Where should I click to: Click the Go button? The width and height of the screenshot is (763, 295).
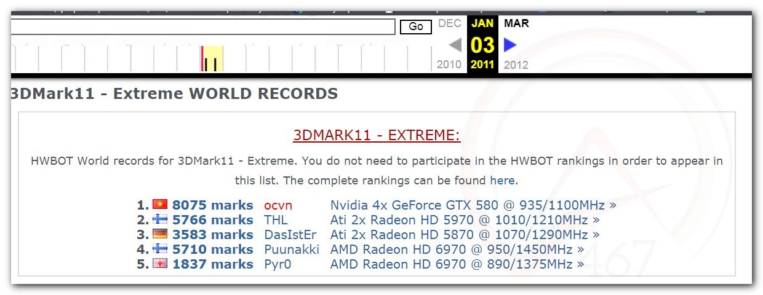coord(416,26)
